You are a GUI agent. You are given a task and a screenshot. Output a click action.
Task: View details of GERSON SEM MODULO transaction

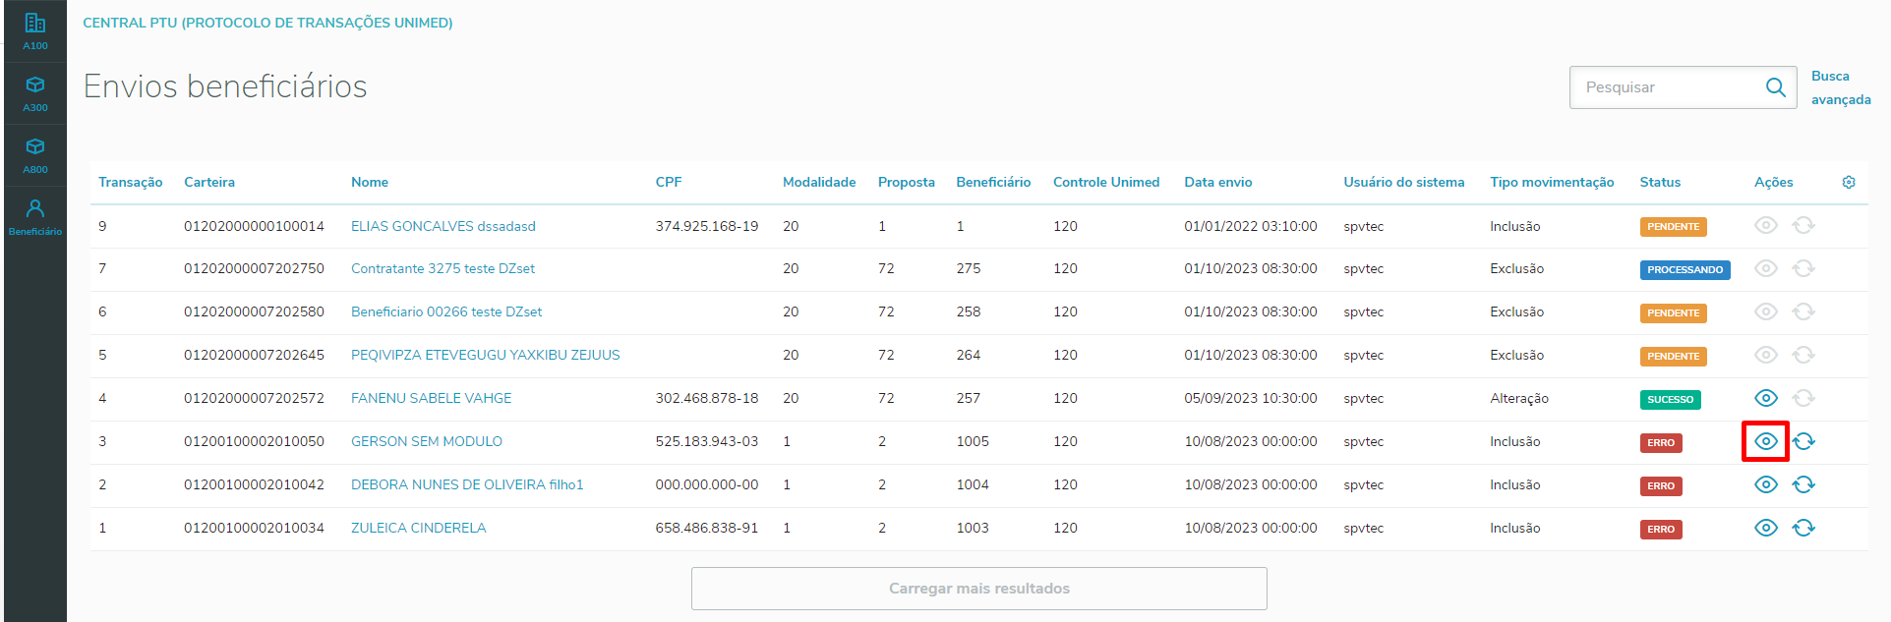(1766, 441)
